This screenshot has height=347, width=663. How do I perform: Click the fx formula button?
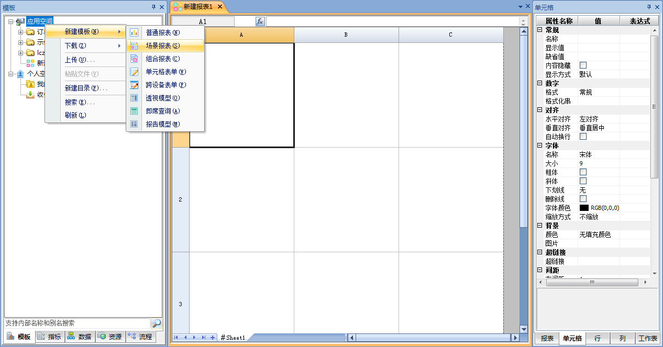coord(260,21)
